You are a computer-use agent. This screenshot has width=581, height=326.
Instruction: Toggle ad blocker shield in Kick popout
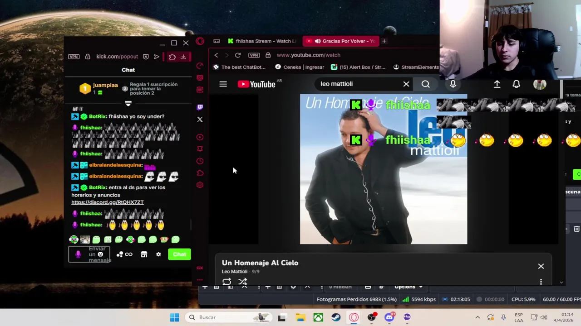(x=146, y=57)
